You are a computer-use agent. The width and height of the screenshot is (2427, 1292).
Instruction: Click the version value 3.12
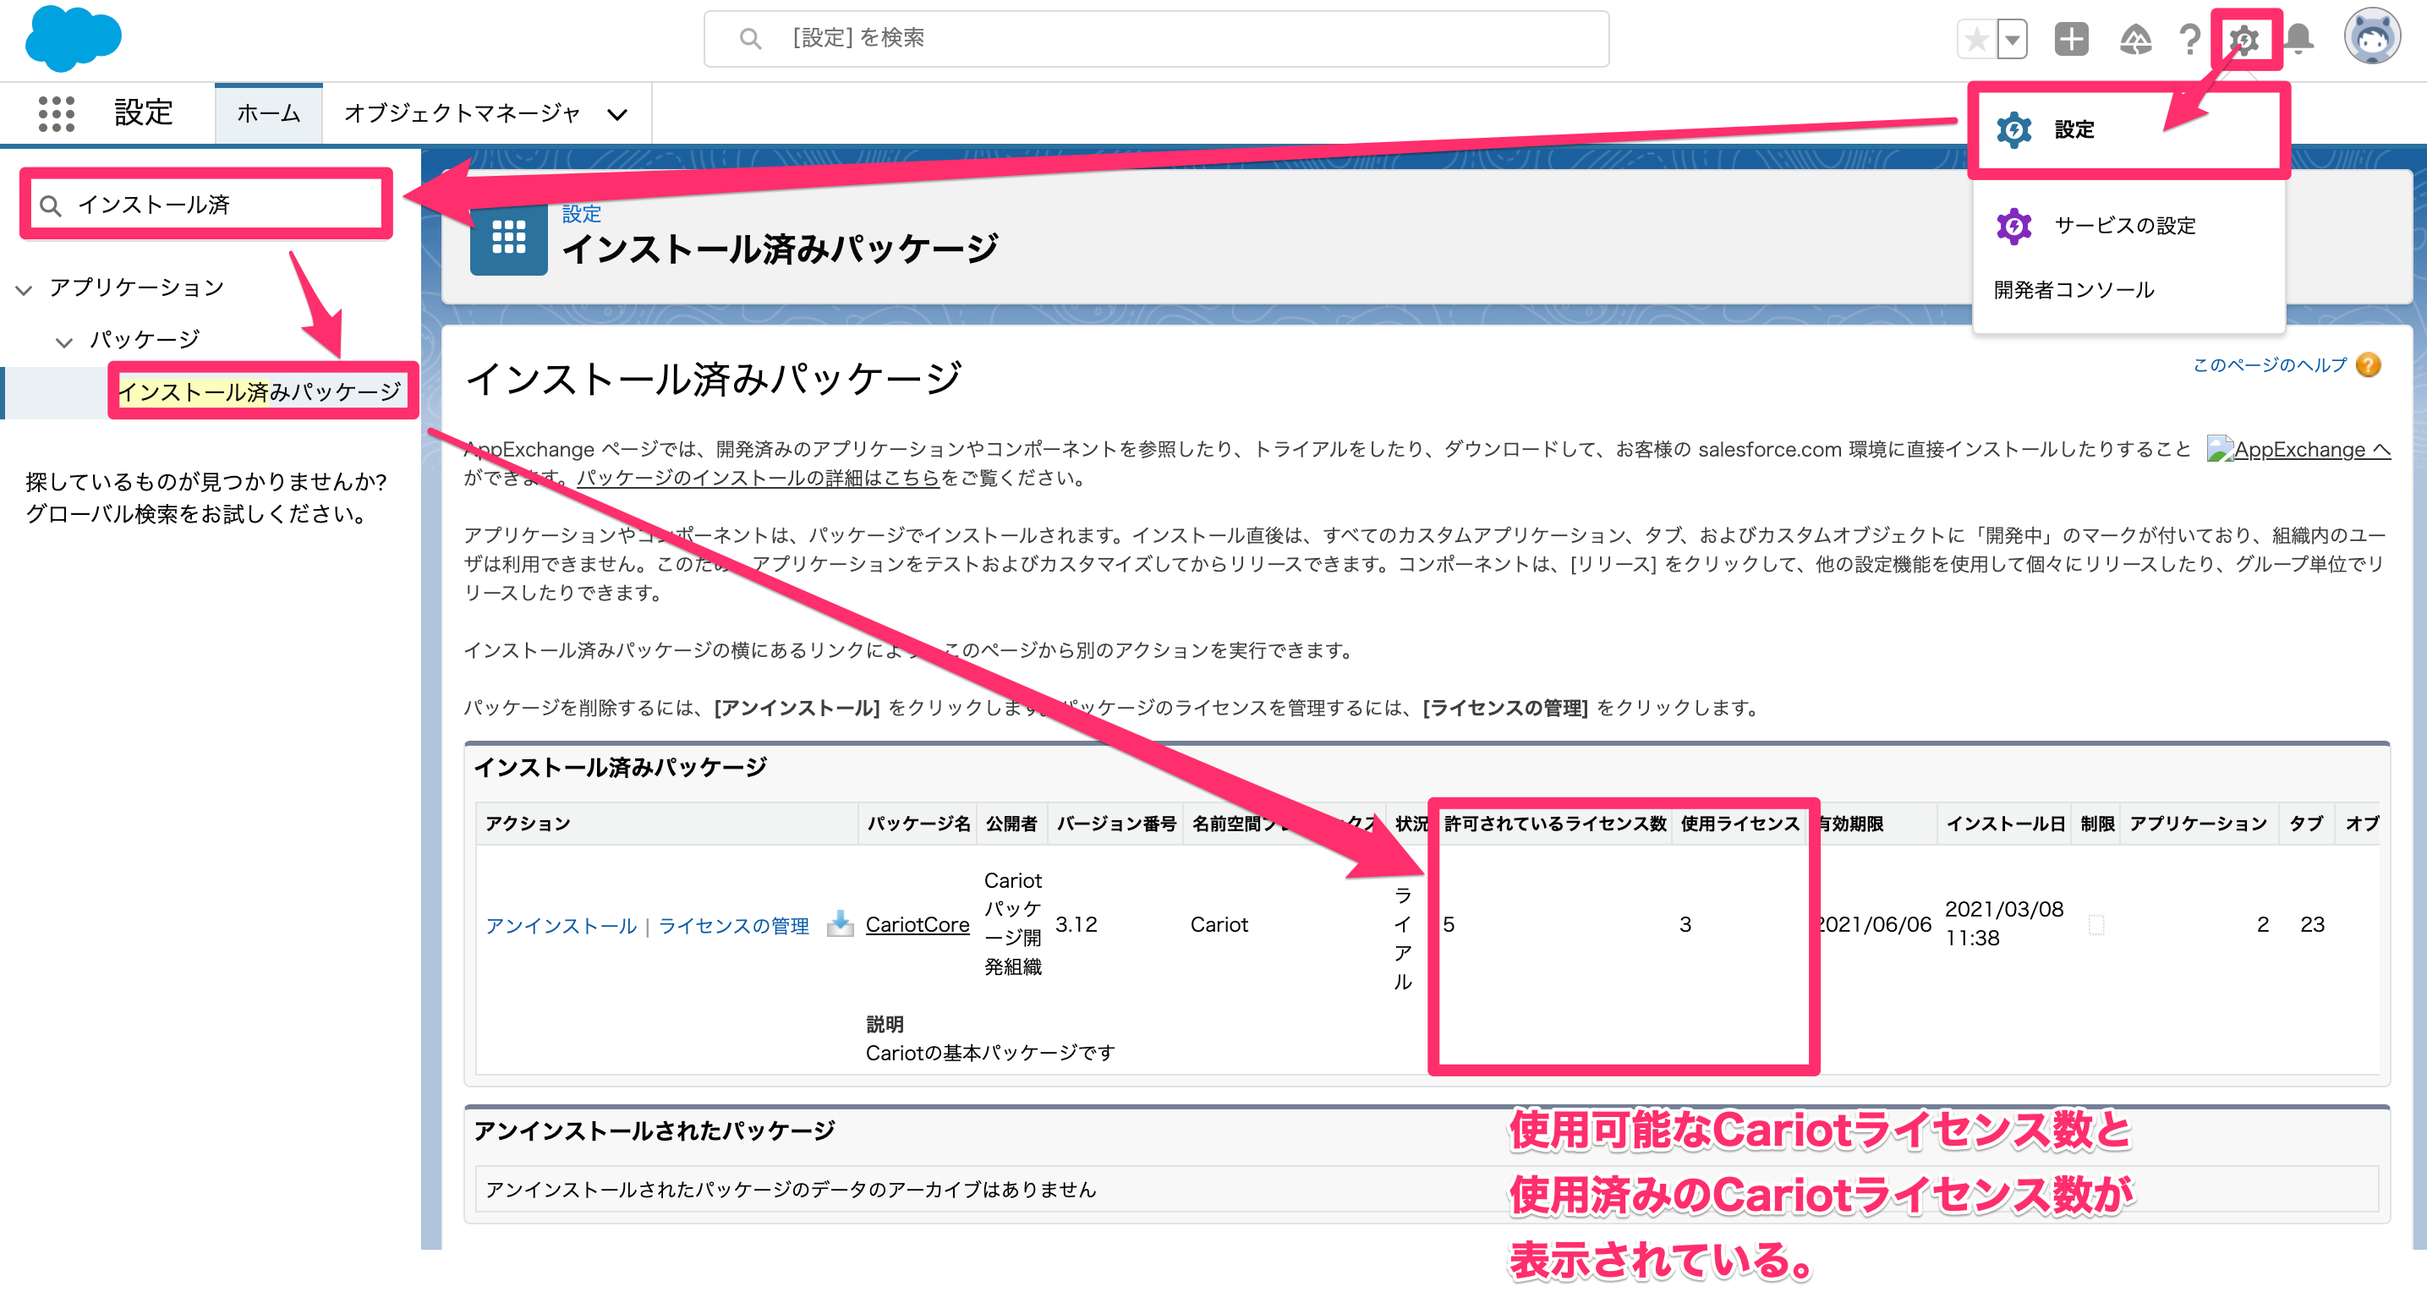tap(1077, 924)
